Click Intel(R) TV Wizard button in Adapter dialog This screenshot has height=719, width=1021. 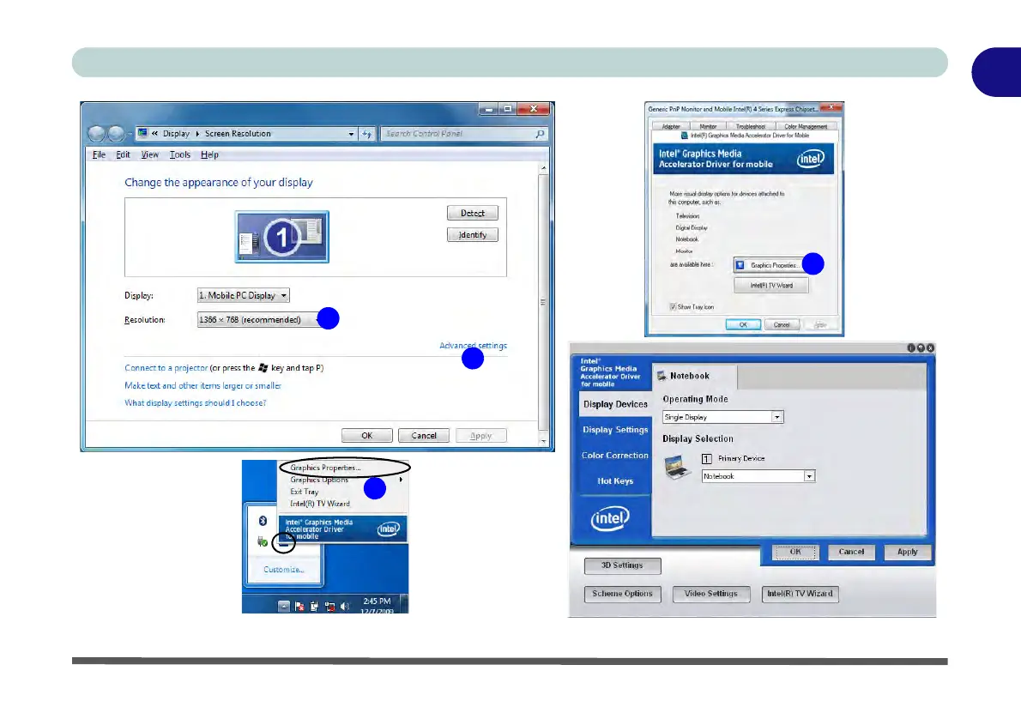tap(771, 285)
